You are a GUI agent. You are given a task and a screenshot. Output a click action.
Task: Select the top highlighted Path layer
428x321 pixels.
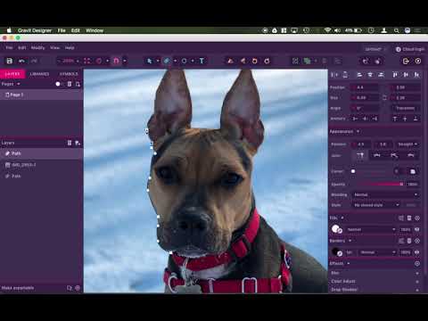(41, 153)
